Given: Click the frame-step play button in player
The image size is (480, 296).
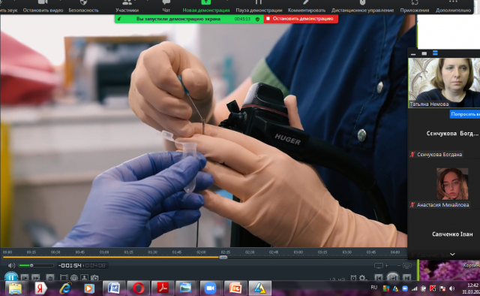Looking at the screenshot, I should [25, 278].
